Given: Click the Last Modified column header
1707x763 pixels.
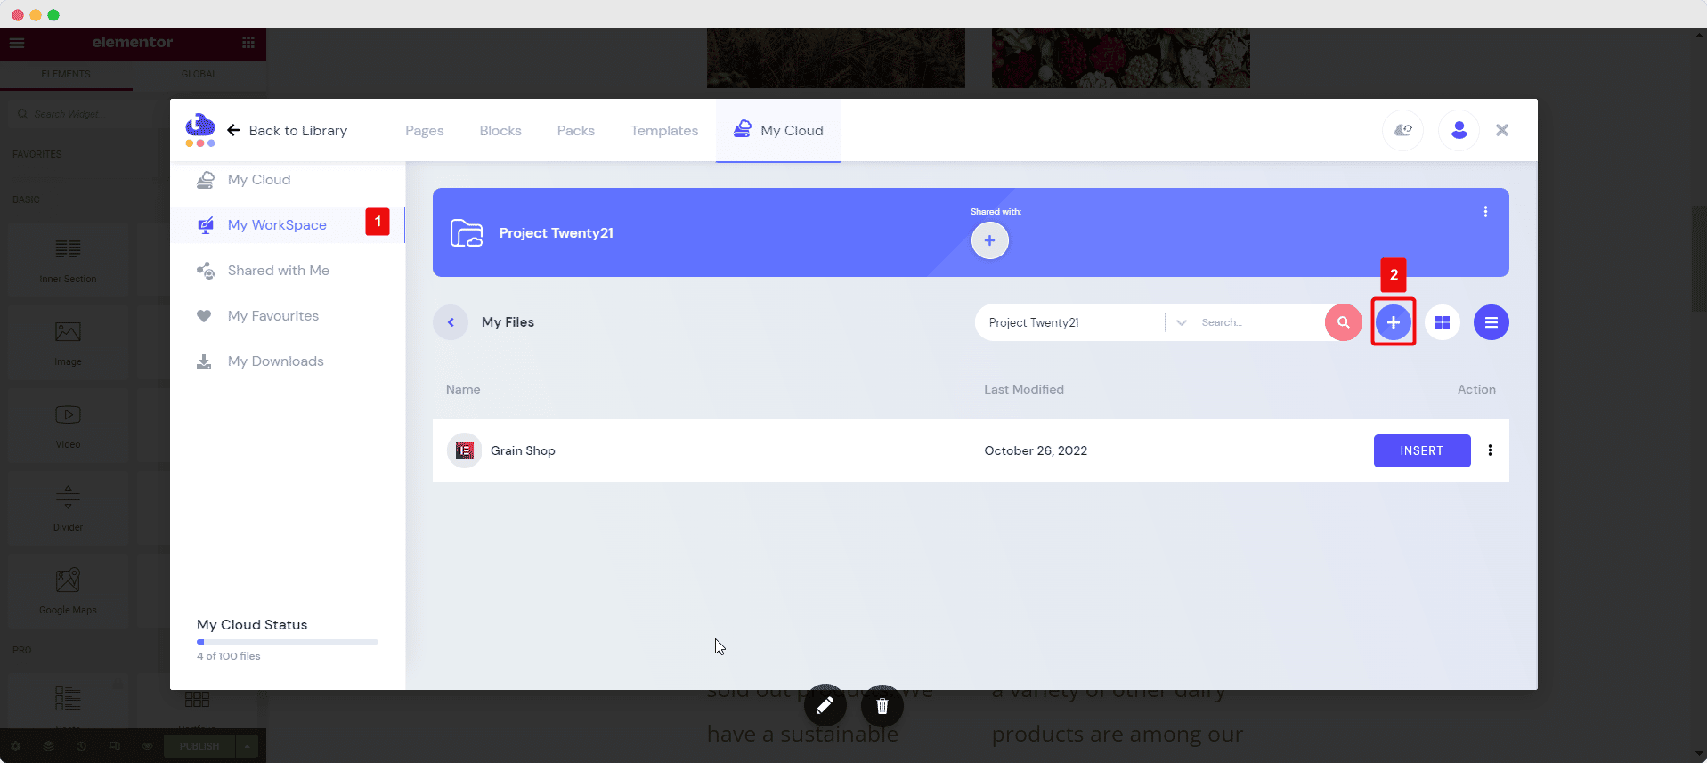Looking at the screenshot, I should (x=1024, y=389).
